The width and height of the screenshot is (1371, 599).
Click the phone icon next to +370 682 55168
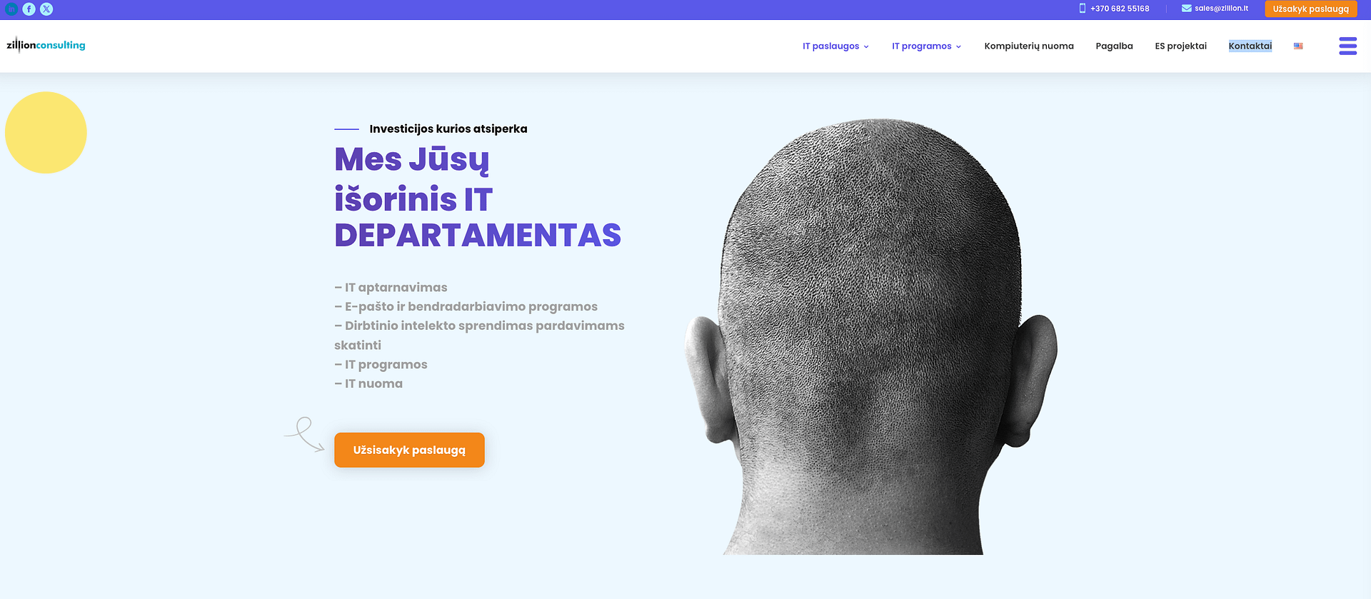(1083, 9)
